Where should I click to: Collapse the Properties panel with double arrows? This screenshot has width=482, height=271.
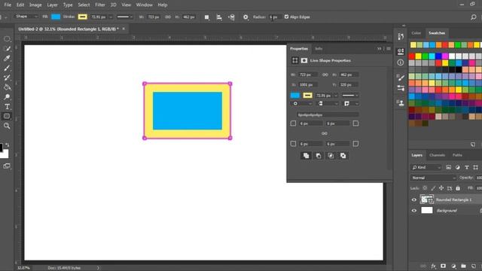[x=379, y=48]
